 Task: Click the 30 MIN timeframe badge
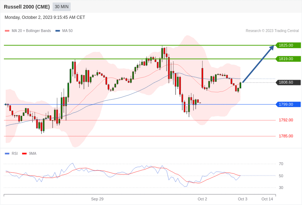click(x=61, y=7)
